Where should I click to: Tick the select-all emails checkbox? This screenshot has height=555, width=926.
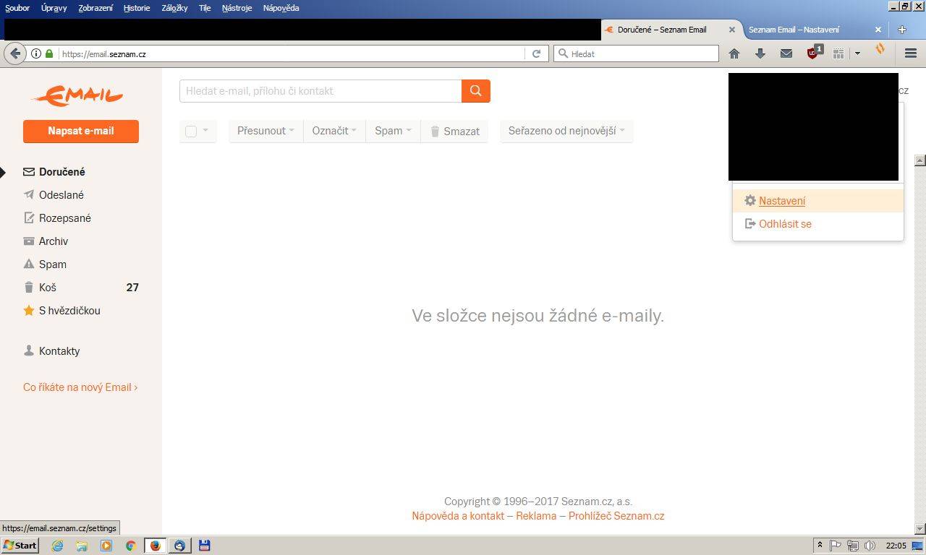191,131
